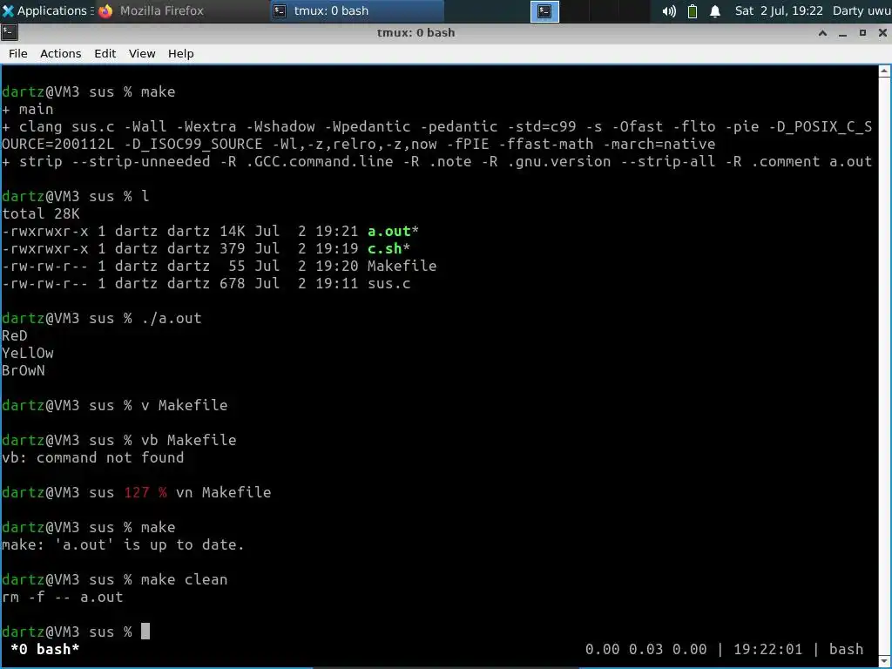
Task: Open the volume speaker icon in tray
Action: click(x=669, y=11)
